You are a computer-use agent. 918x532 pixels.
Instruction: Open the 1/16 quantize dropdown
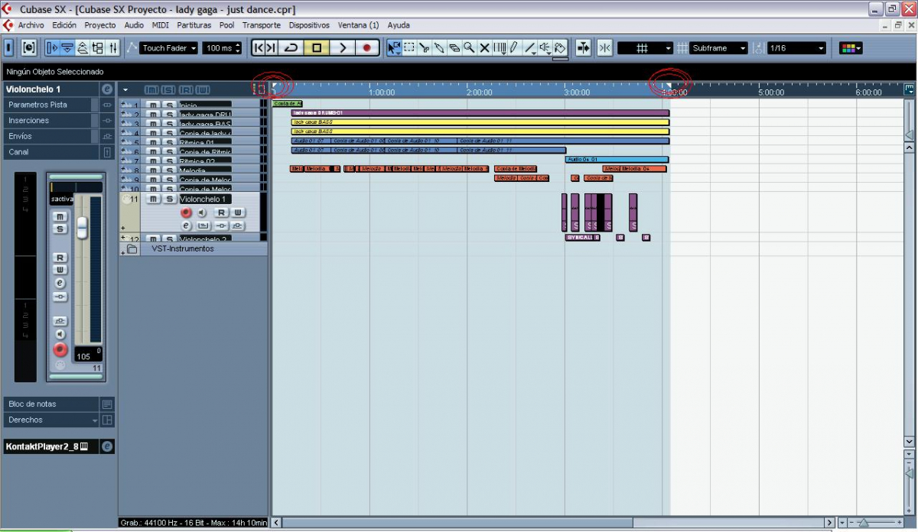point(797,47)
